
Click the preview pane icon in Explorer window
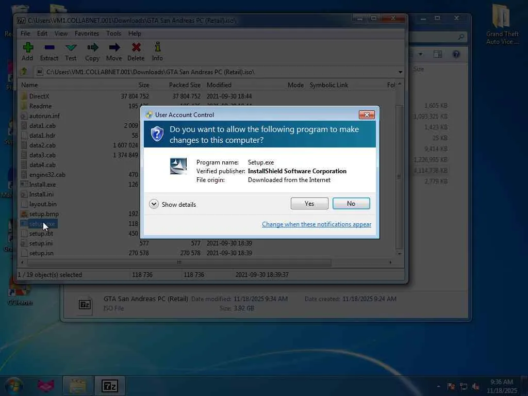[x=437, y=54]
